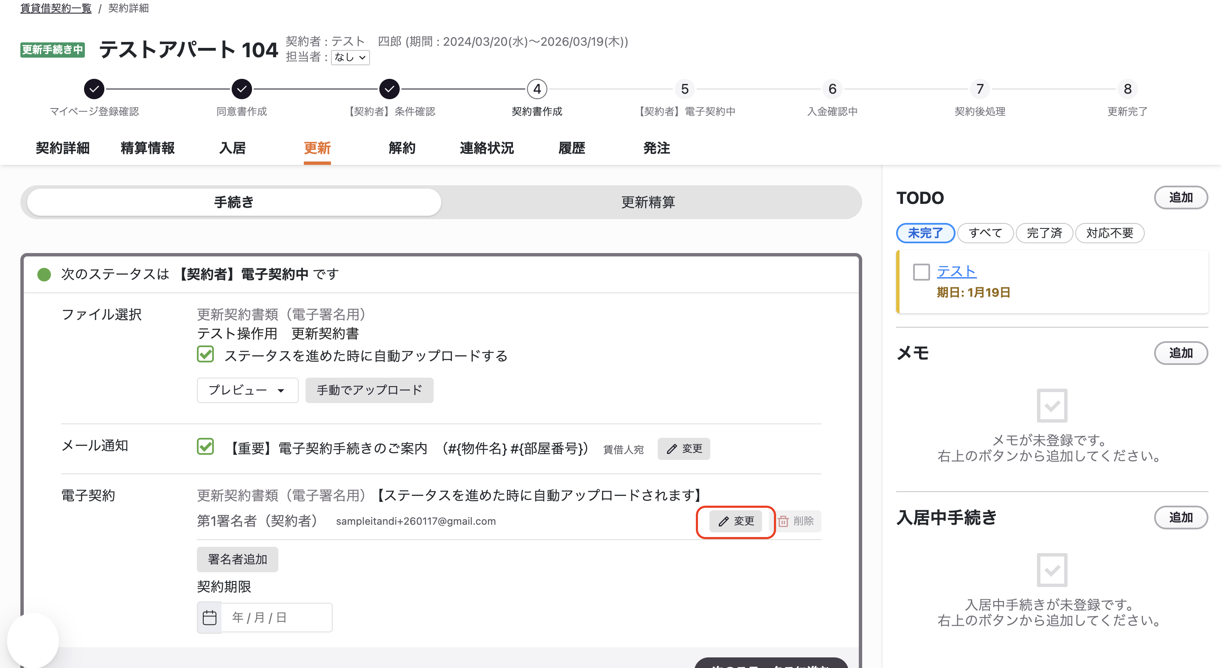Open the 解約 tab

pos(402,148)
